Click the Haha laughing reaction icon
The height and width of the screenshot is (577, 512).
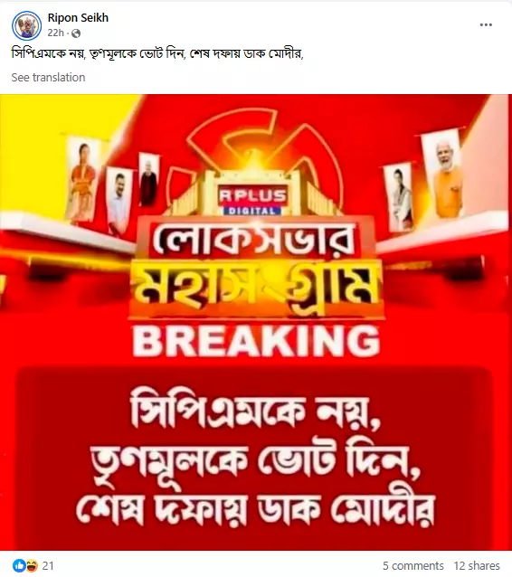32,565
